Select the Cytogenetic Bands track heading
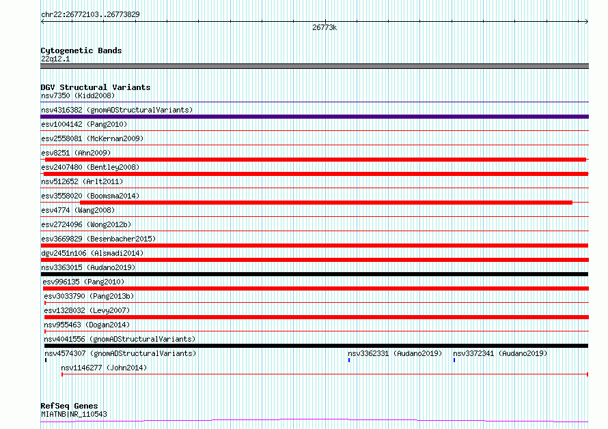Viewport: 608px width, 429px height. point(81,50)
